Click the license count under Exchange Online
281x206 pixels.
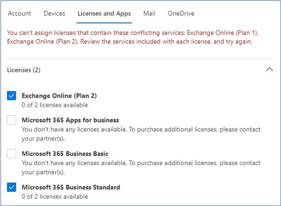[x=55, y=105]
